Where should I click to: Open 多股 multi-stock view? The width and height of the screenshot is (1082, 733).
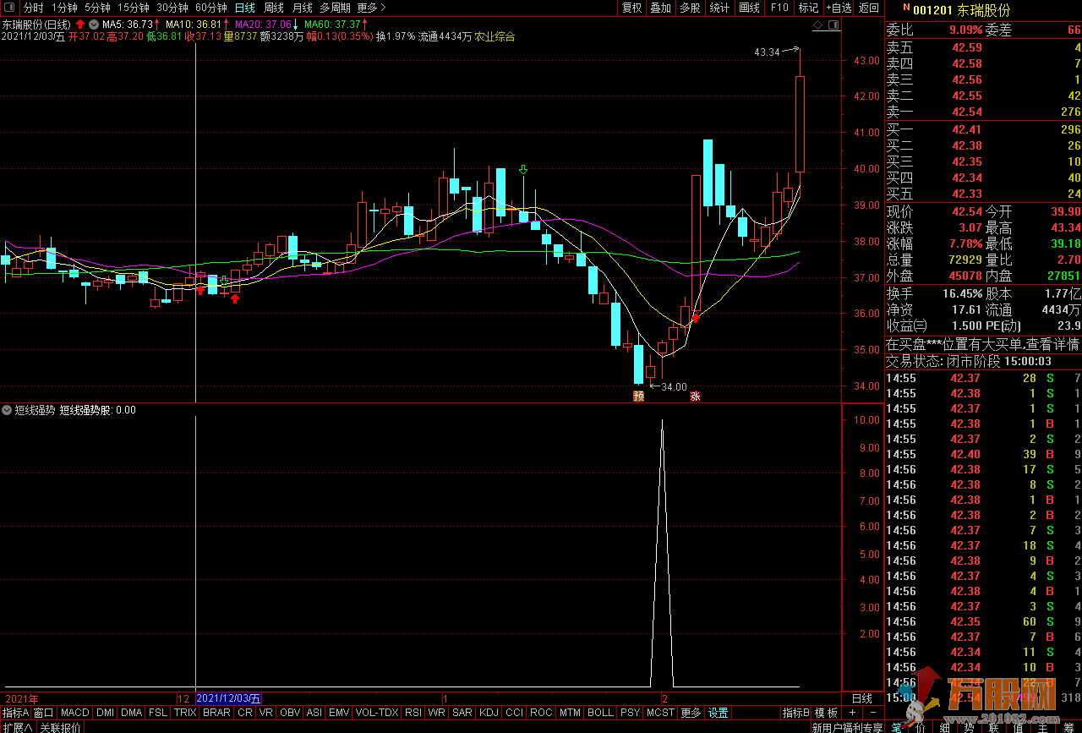[x=690, y=8]
